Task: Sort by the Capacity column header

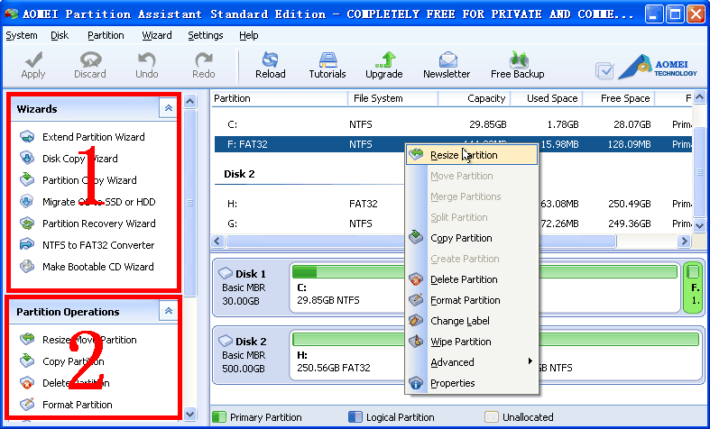Action: 475,98
